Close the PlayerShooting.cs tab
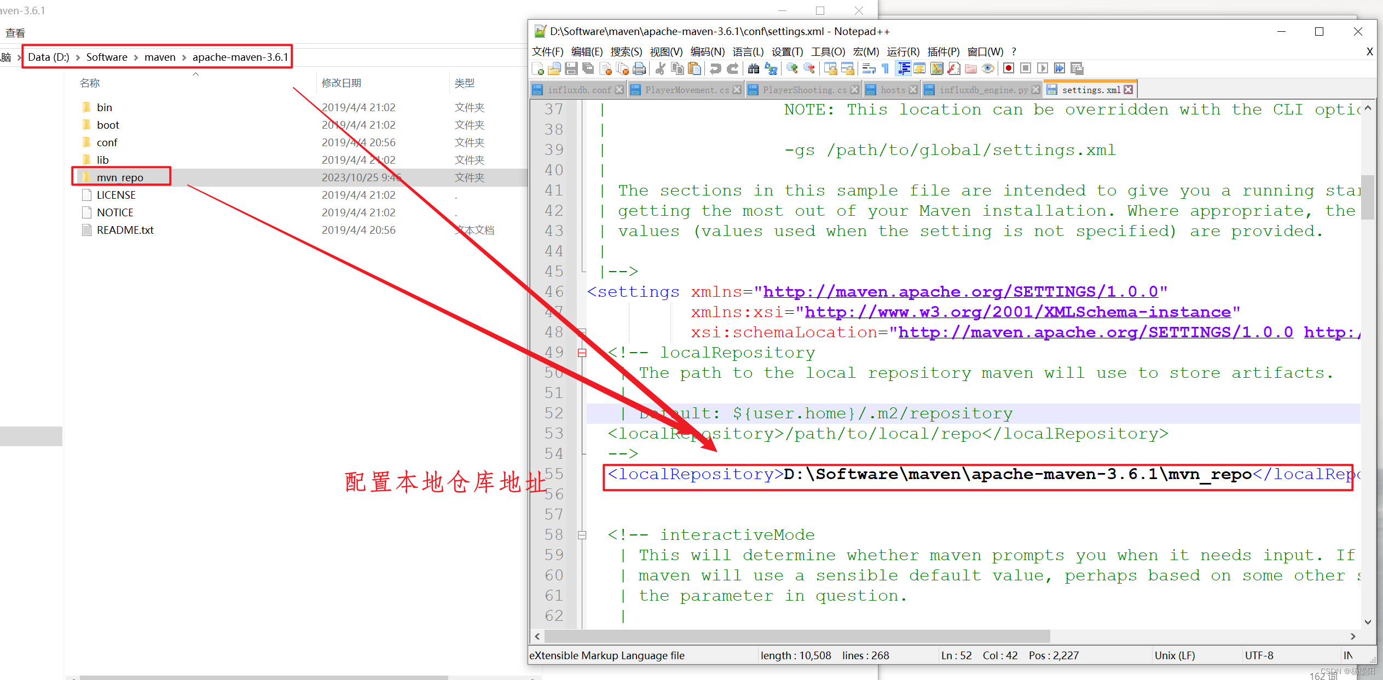 click(x=854, y=90)
